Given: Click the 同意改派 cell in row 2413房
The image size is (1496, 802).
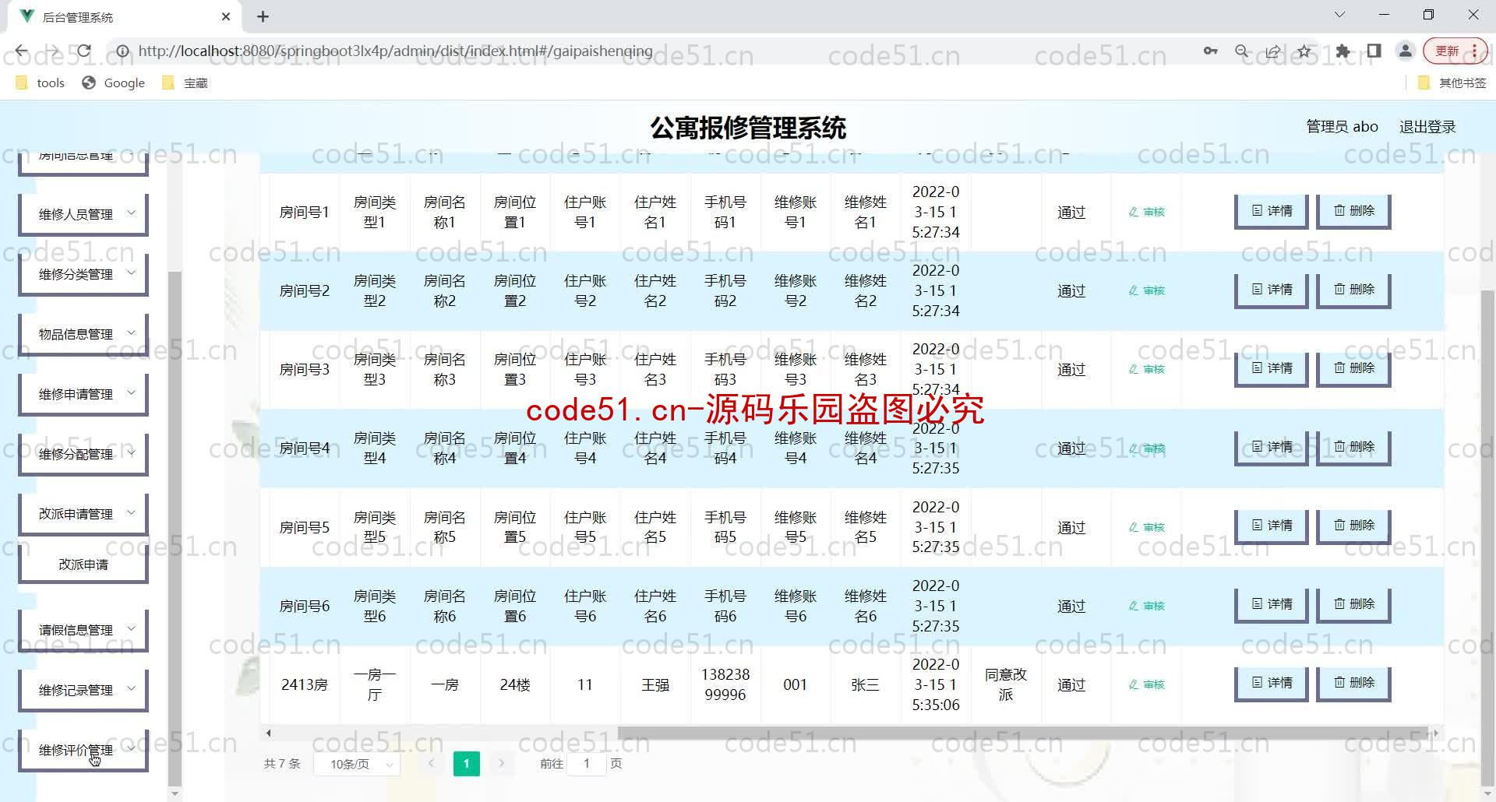Looking at the screenshot, I should point(1006,684).
